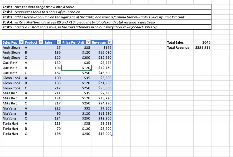Select the first Gael Roth name cell
Viewport: 233px width, 157px height.
coord(13,63)
